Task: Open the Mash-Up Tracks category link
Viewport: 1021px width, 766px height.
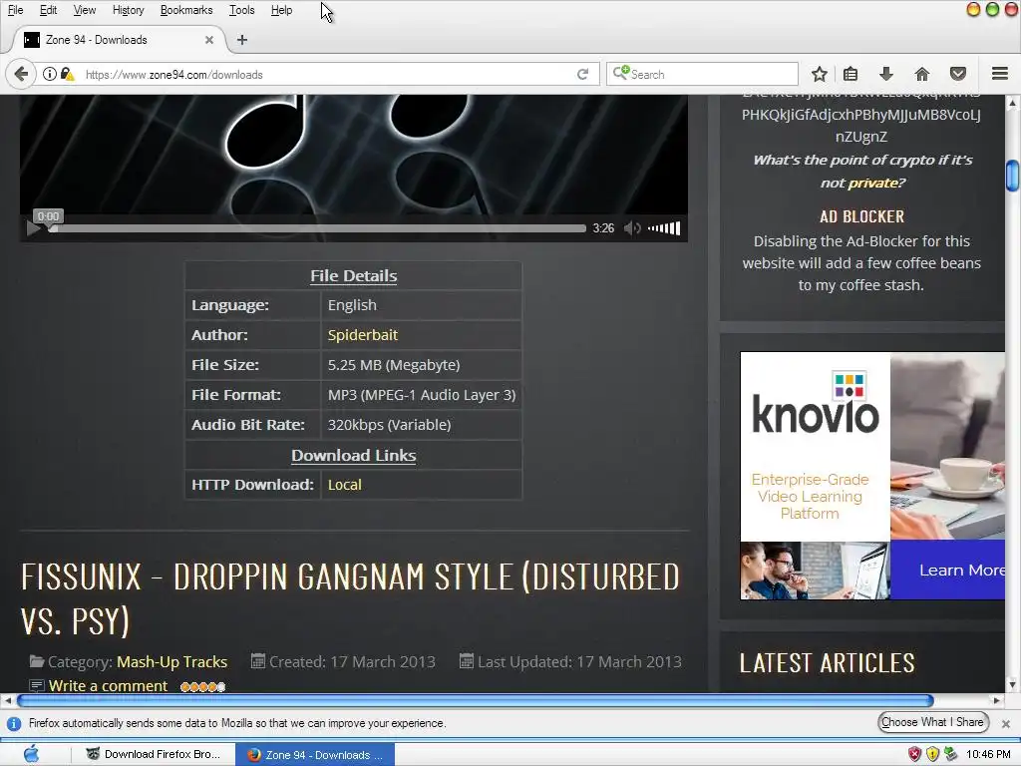Action: (171, 662)
